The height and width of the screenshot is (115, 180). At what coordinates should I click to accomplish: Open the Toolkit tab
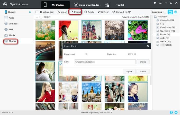(120, 5)
